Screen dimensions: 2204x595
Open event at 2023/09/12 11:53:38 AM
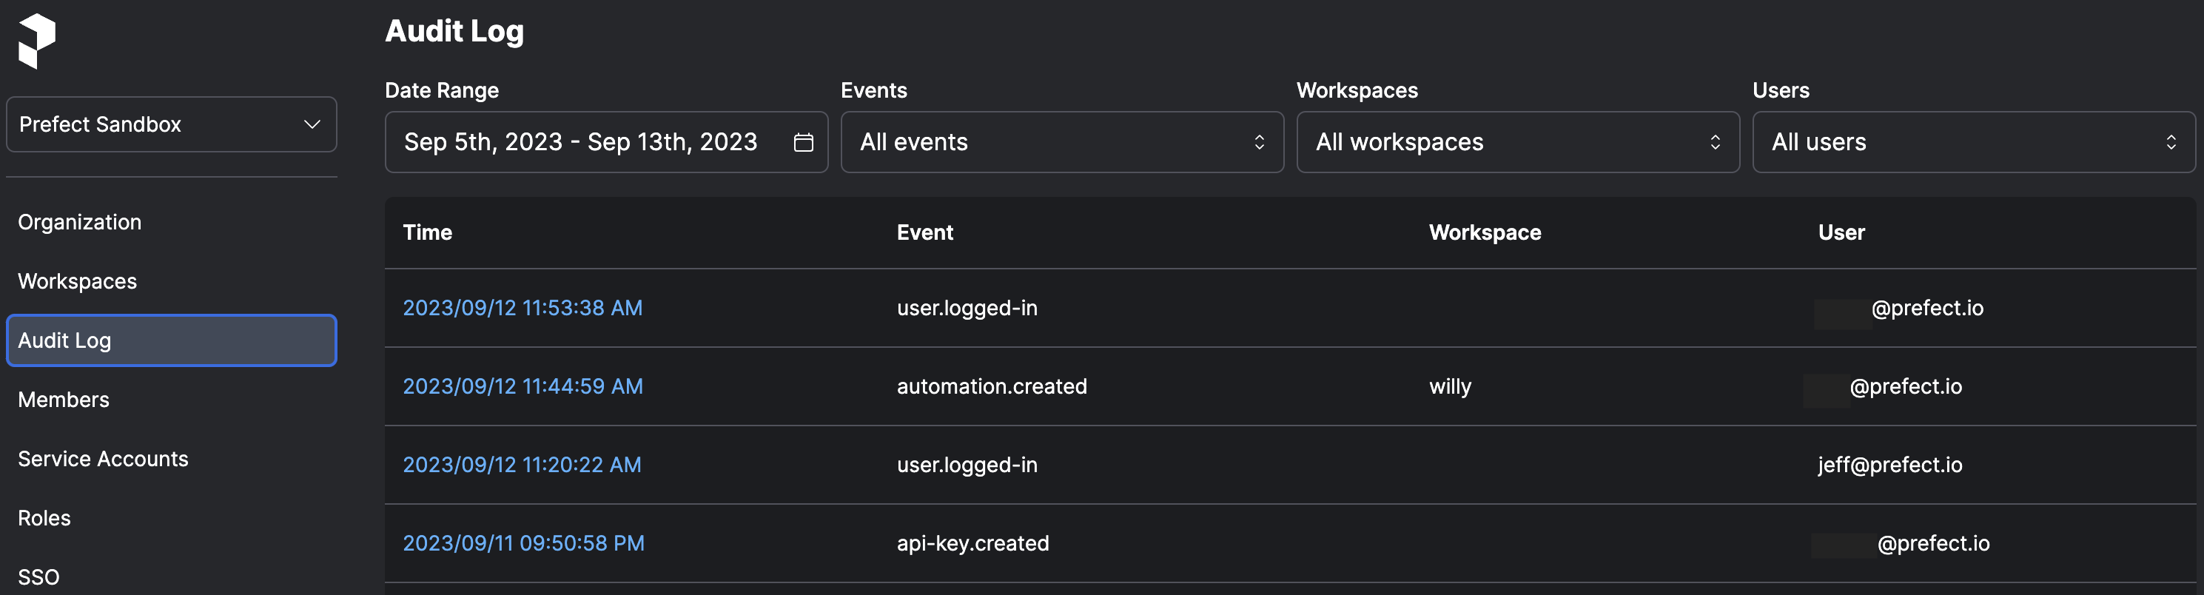point(522,307)
